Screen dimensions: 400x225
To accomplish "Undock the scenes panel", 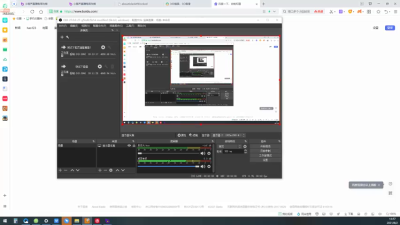I will pos(93,141).
